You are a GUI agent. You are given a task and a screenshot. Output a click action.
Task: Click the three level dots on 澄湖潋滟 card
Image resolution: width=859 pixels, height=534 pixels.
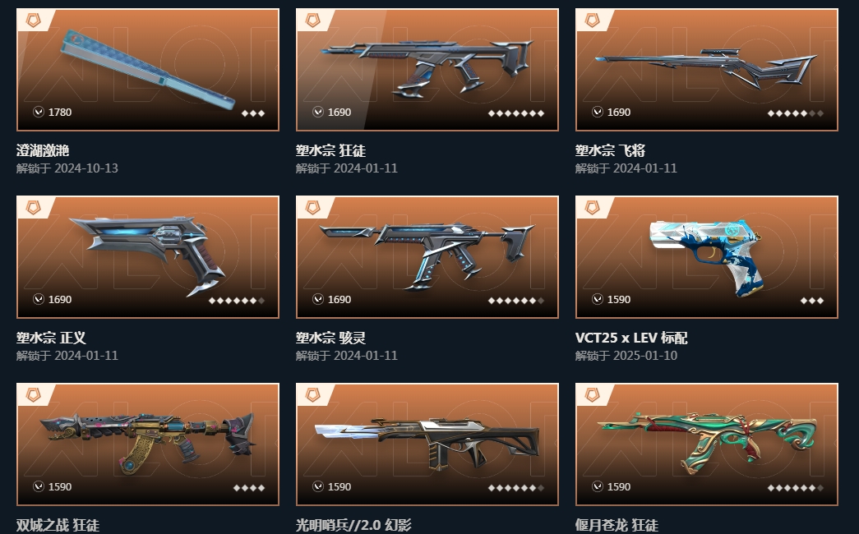tap(253, 113)
